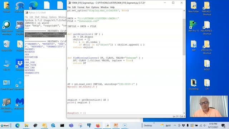Open the Run menu in the editor
The height and width of the screenshot is (129, 229).
[x=88, y=7]
